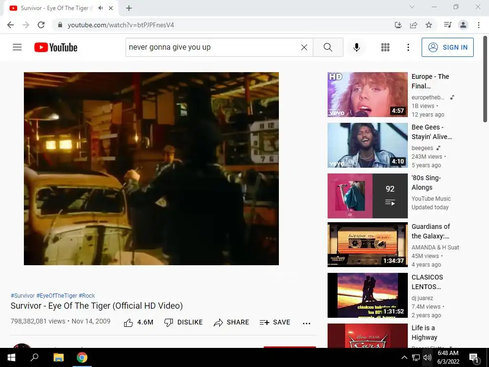Open the Chrome profile avatar

coord(463,25)
